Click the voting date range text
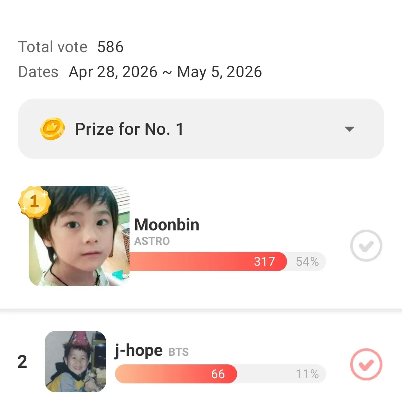The height and width of the screenshot is (402, 402). [165, 72]
